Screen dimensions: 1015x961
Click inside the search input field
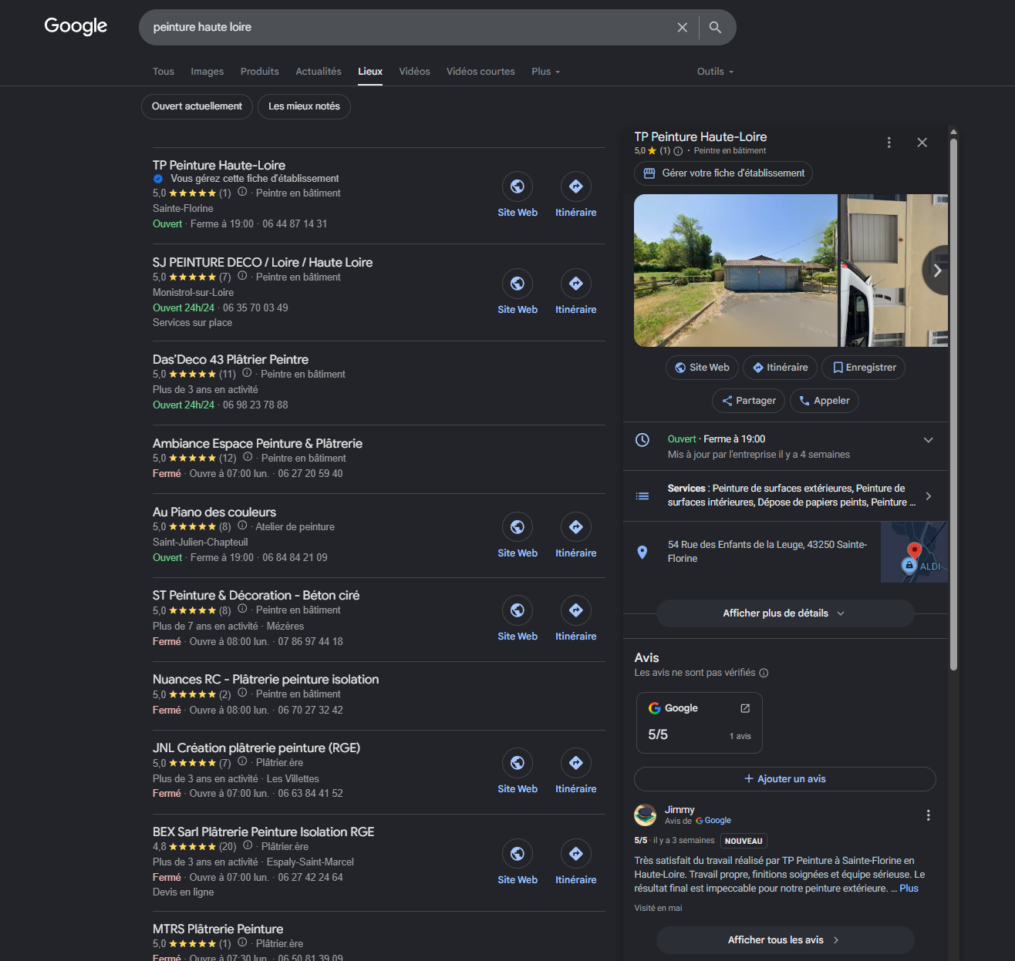409,28
